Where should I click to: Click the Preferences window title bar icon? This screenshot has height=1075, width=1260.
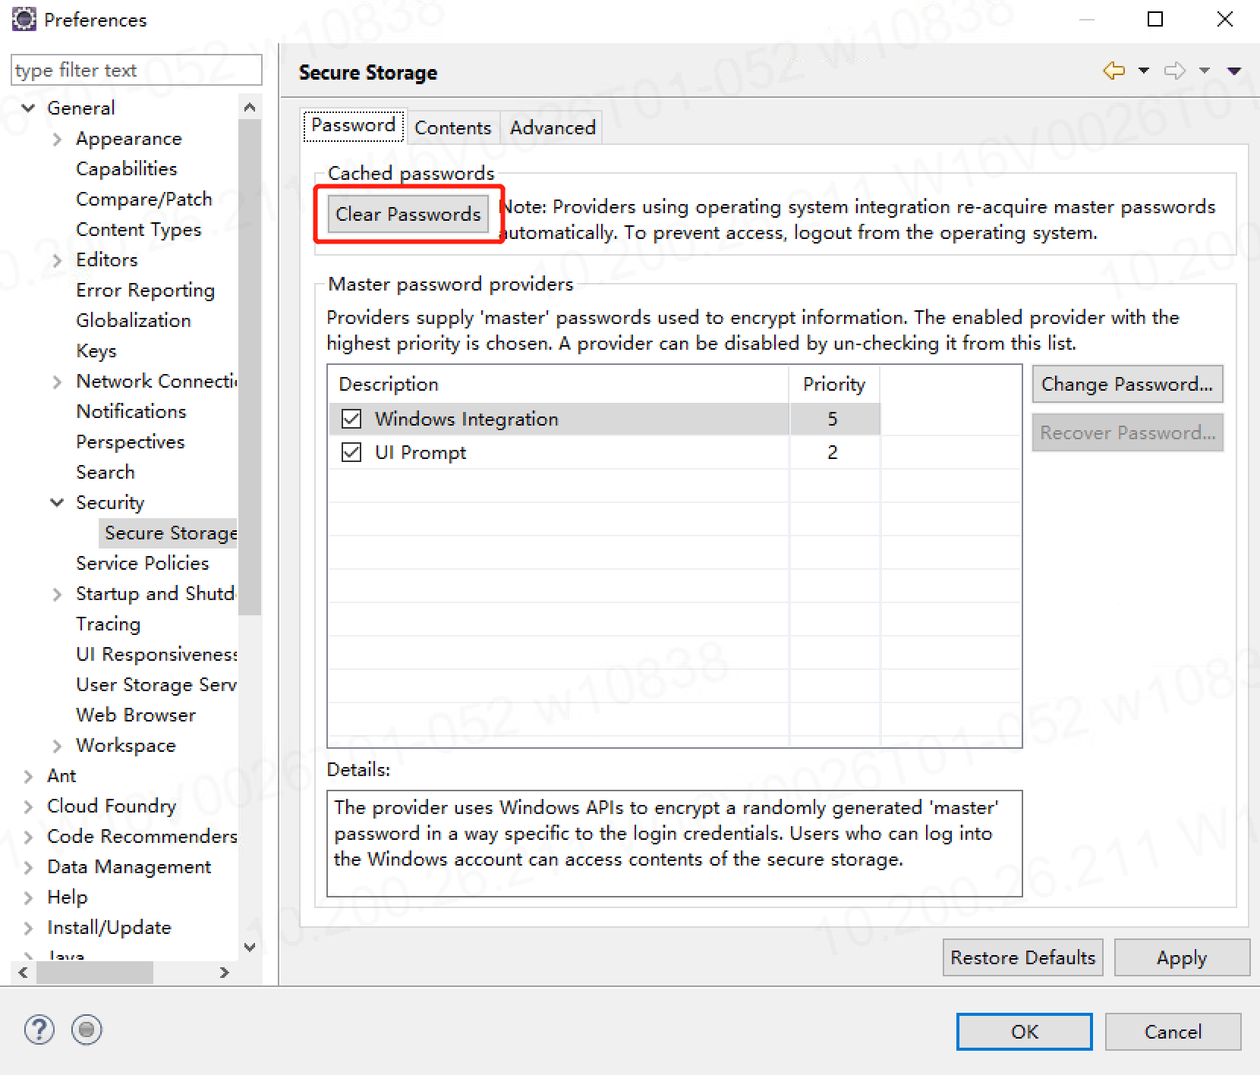pyautogui.click(x=24, y=18)
